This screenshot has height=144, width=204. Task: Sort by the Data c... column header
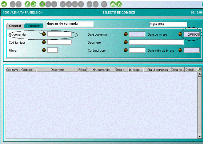(x=121, y=70)
